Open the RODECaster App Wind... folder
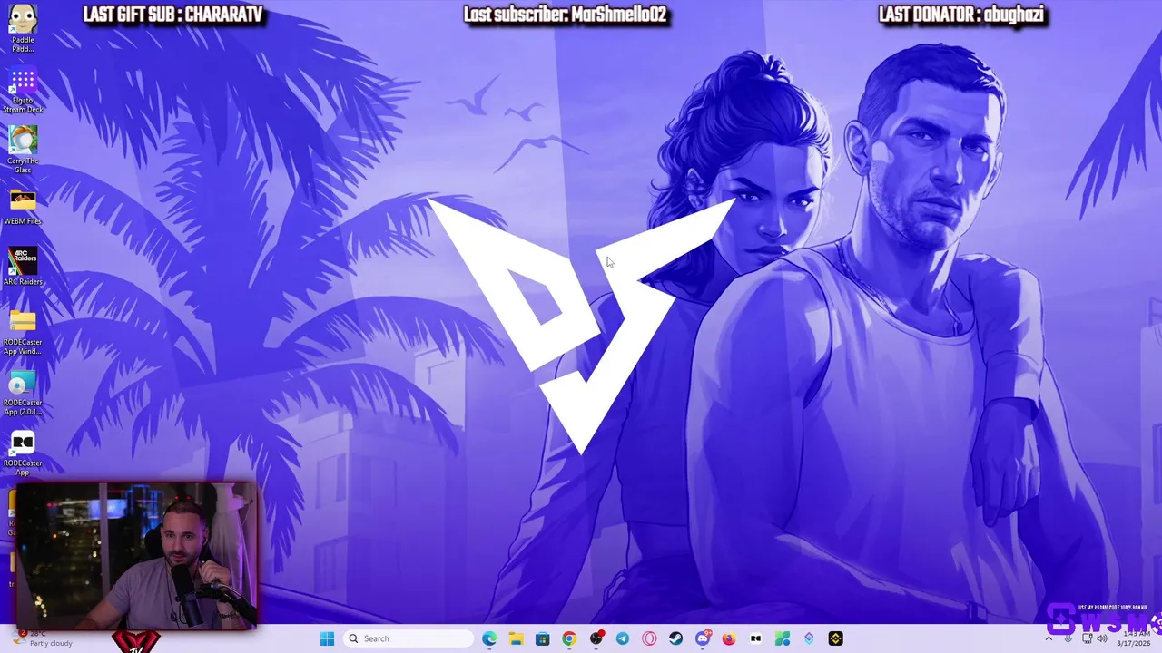The width and height of the screenshot is (1162, 653). pos(23,332)
